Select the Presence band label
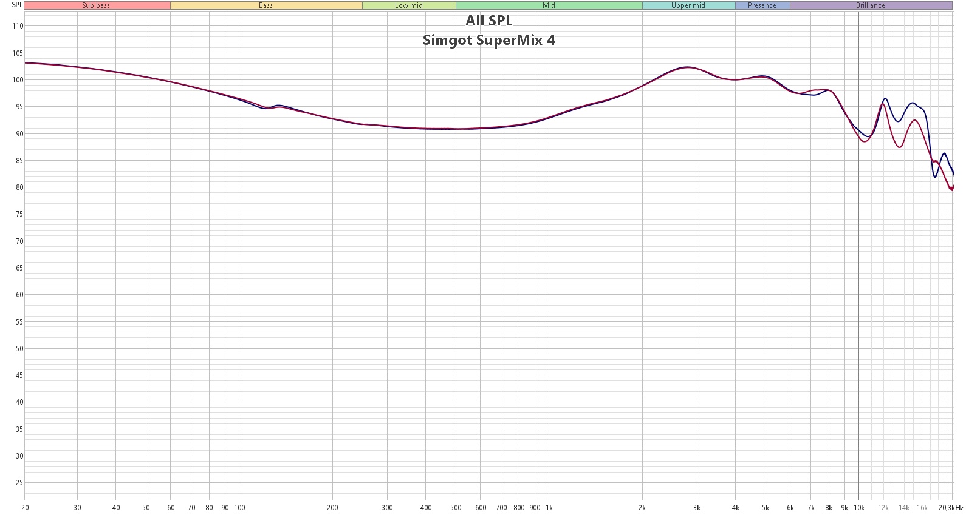This screenshot has height=515, width=966. tap(762, 5)
